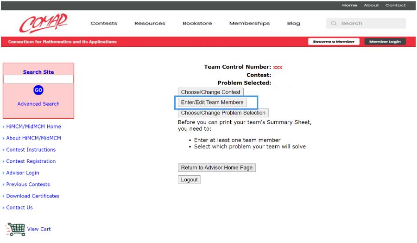Screen dimensions: 417x243
Task: Open the Memberships menu
Action: (249, 24)
